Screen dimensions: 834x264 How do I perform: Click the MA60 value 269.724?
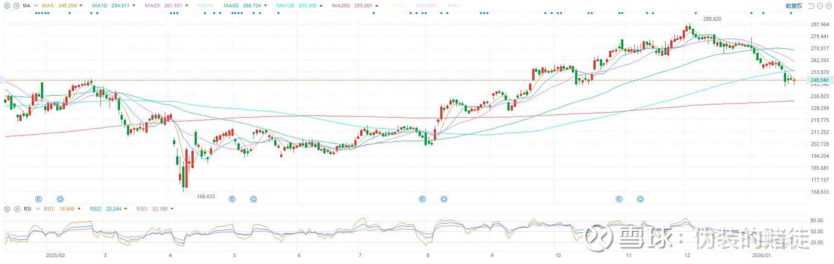252,6
